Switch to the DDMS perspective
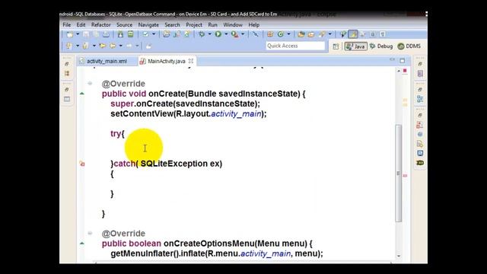The width and height of the screenshot is (487, 274). click(x=409, y=46)
